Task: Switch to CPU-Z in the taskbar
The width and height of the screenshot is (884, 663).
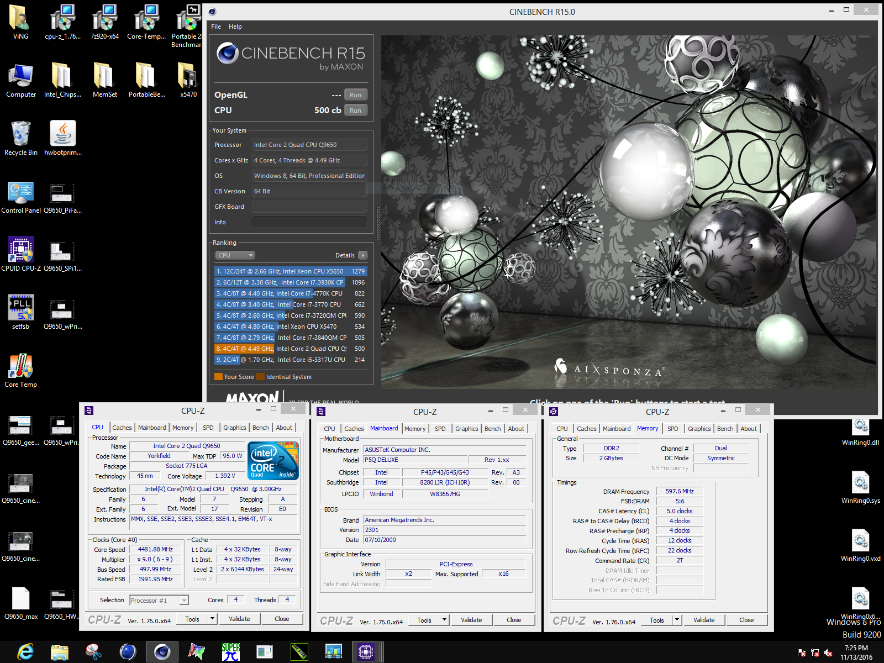Action: point(366,652)
